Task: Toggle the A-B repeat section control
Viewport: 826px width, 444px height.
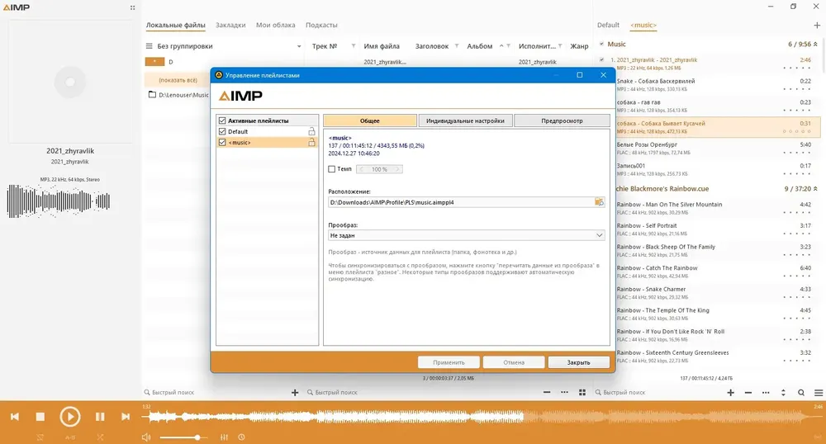Action: (x=70, y=437)
